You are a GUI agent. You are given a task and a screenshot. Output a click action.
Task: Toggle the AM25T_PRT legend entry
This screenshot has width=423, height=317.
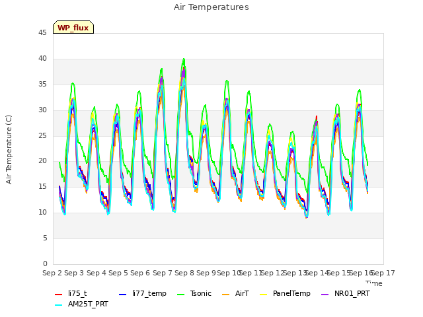pos(81,304)
